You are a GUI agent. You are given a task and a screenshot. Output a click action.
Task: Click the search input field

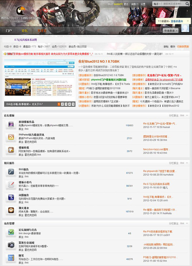point(172,4)
